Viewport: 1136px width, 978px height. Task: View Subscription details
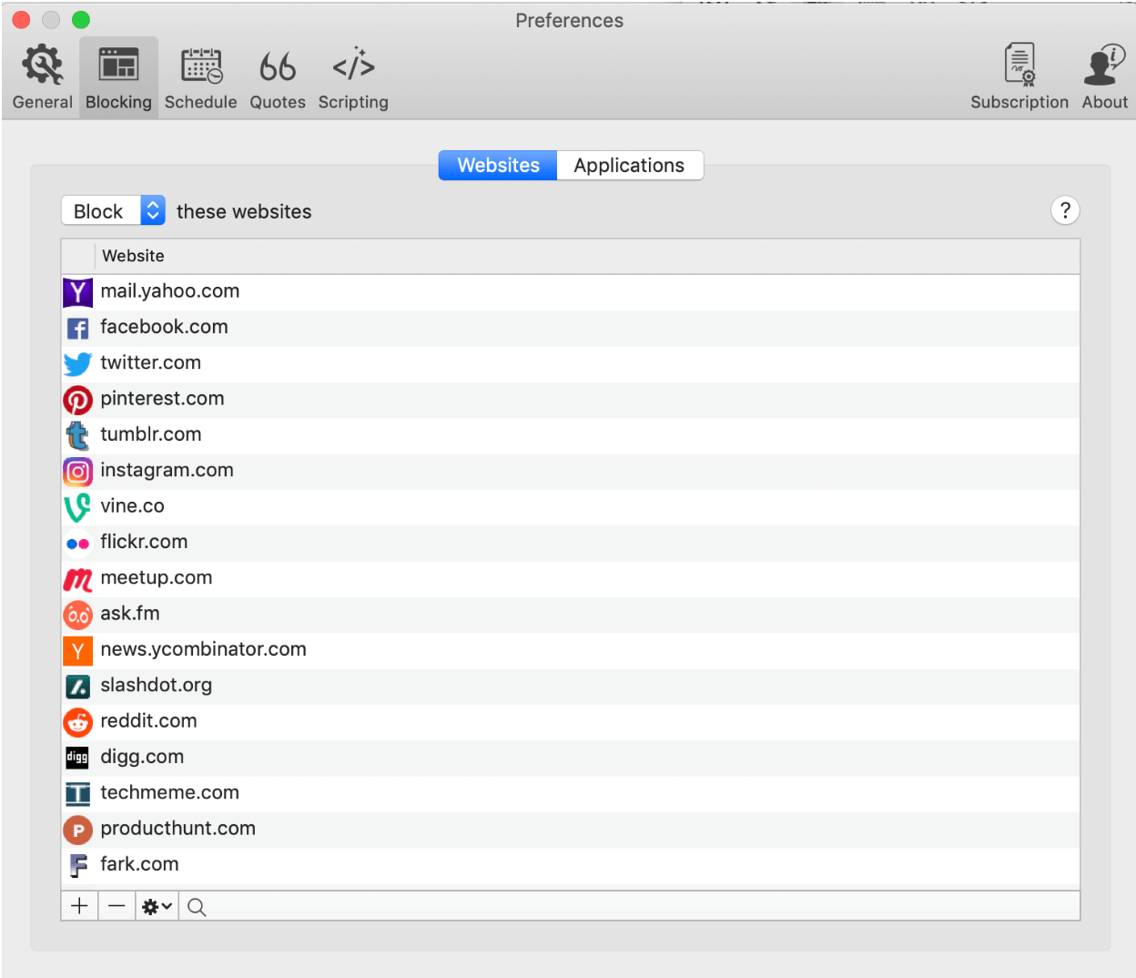click(1019, 76)
